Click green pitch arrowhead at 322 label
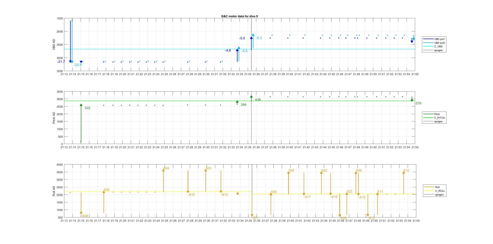Viewport: 493px width, 244px height. pos(81,105)
